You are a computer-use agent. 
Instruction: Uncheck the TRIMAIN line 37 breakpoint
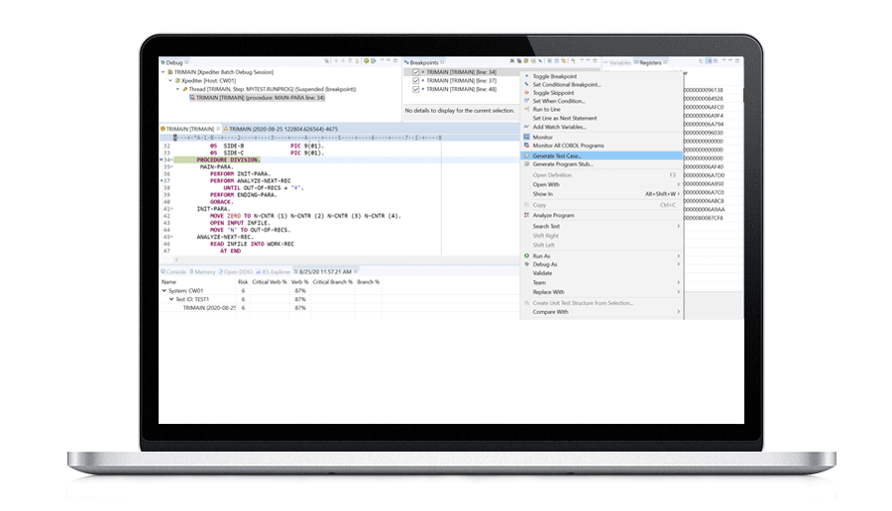coord(415,81)
